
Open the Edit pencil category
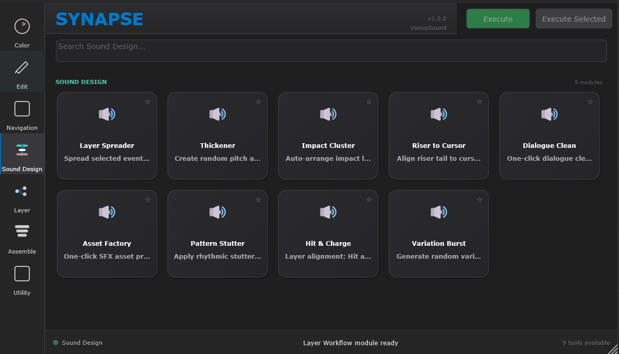pos(22,68)
